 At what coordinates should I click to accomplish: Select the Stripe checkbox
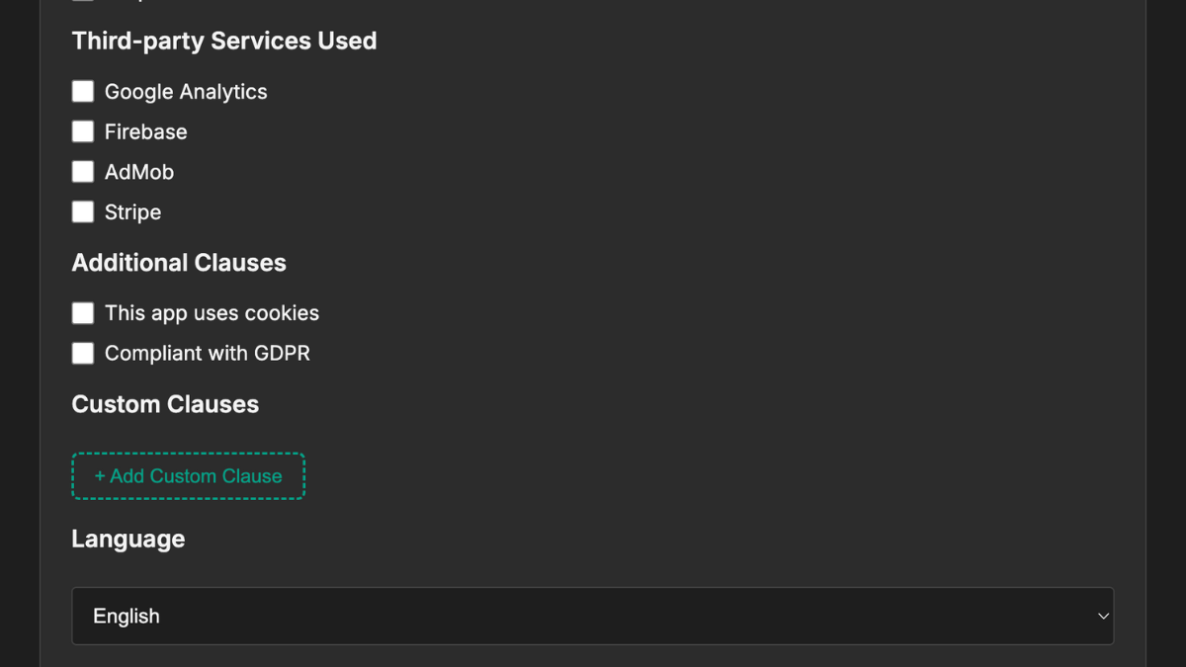point(83,211)
